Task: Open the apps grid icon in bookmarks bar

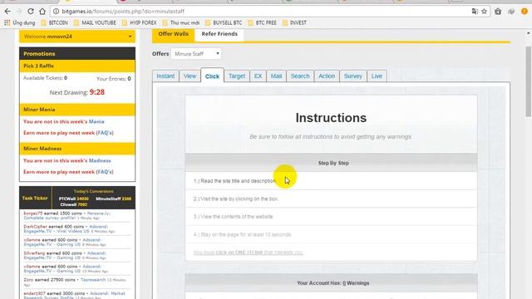Action: tap(7, 22)
